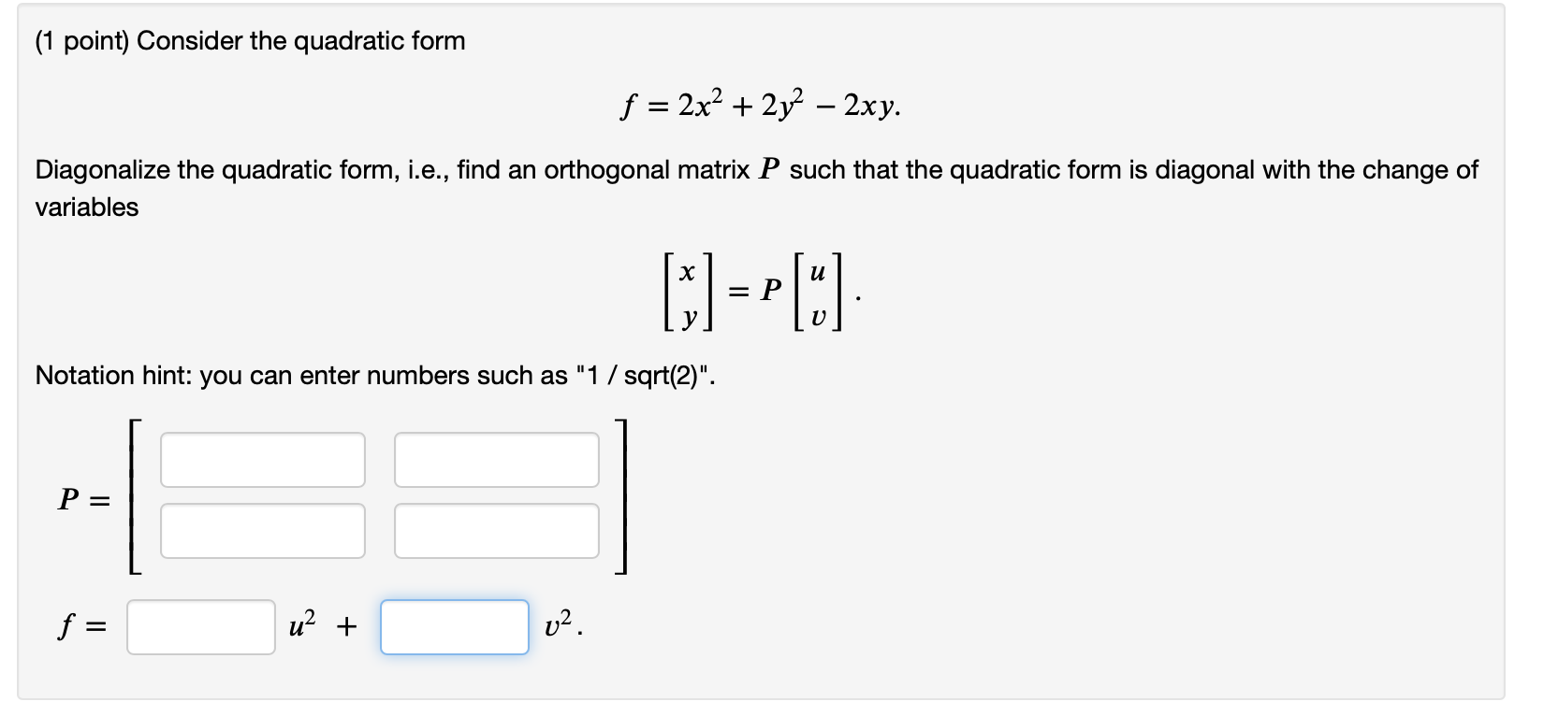Click the f = label on the last line

tap(79, 624)
